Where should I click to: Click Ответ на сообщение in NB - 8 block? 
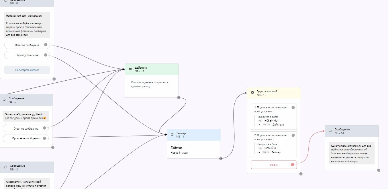pyautogui.click(x=27, y=45)
